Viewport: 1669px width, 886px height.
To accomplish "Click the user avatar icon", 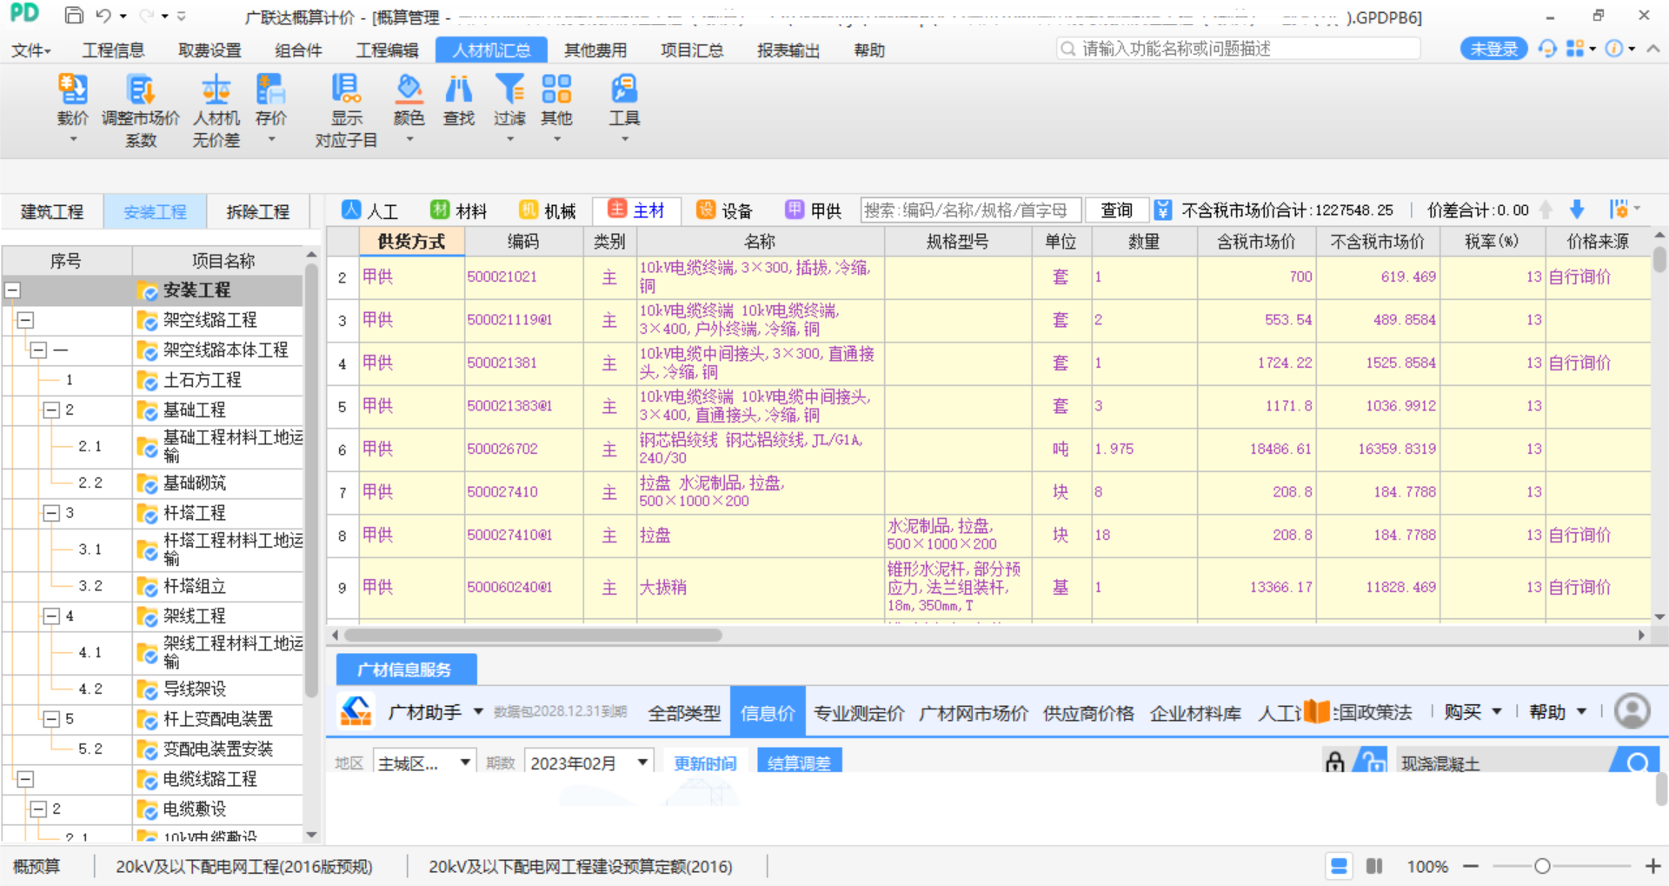I will 1632,711.
